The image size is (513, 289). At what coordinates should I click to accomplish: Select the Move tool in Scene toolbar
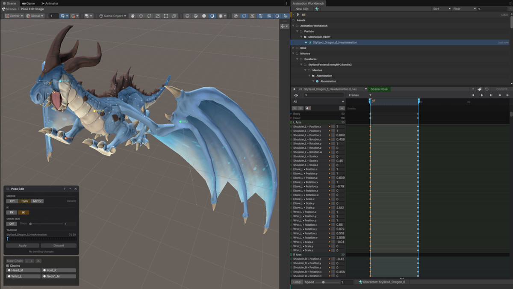[141, 16]
